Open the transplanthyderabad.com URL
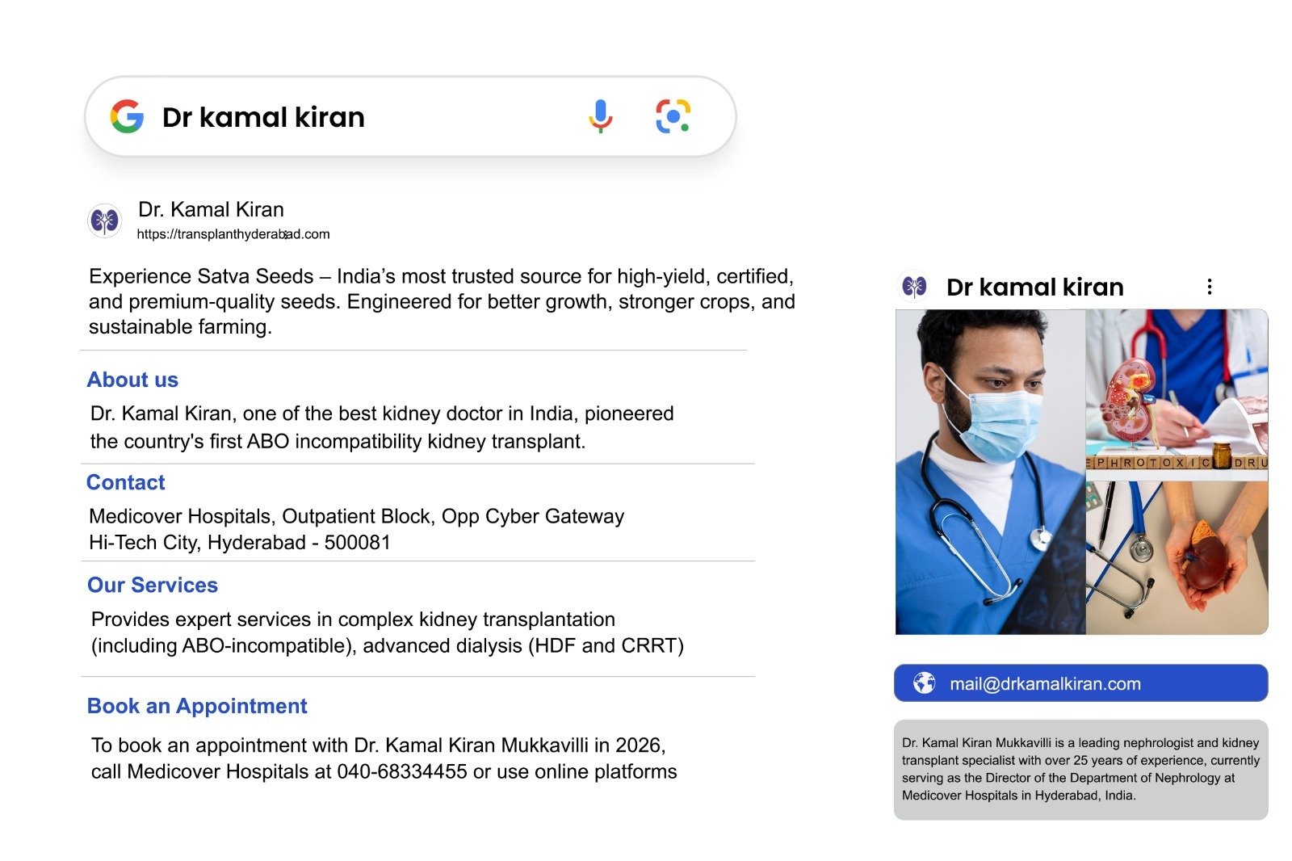Screen dimensions: 1292x861 click(233, 234)
